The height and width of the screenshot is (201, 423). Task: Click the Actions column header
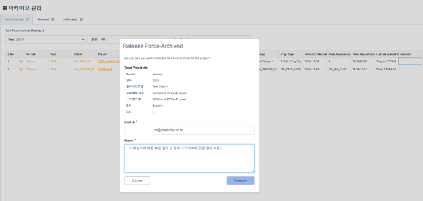pos(410,54)
